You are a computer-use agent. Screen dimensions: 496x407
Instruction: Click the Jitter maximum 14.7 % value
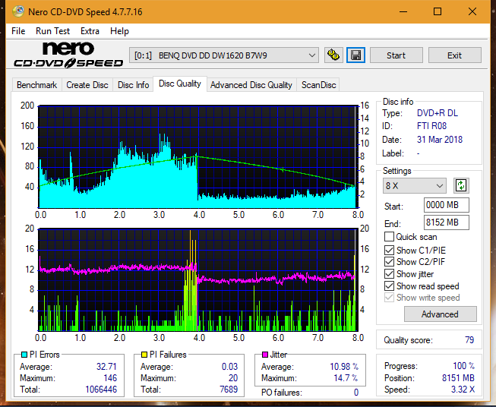(346, 377)
